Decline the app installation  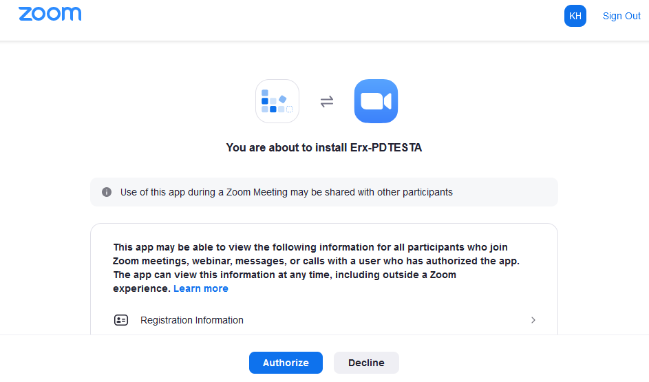(x=366, y=363)
